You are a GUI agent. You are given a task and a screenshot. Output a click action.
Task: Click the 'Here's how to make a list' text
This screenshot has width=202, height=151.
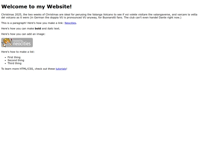pos(18,52)
